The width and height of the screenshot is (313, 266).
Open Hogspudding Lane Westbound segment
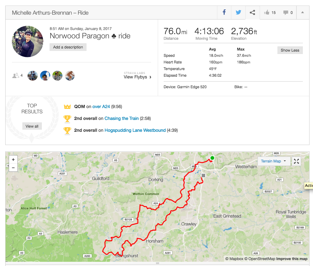135,130
